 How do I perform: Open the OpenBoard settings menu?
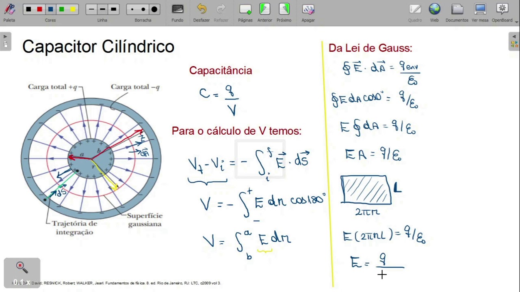click(502, 12)
